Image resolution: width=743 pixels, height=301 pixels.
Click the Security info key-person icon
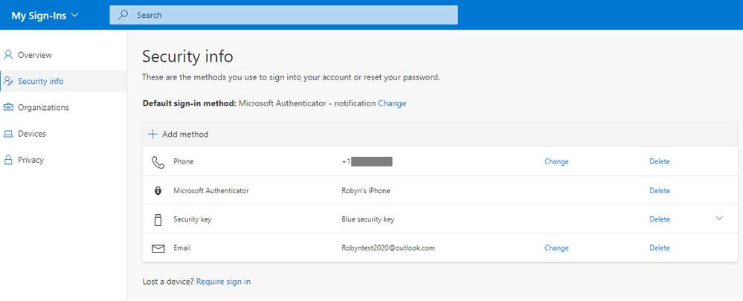9,81
